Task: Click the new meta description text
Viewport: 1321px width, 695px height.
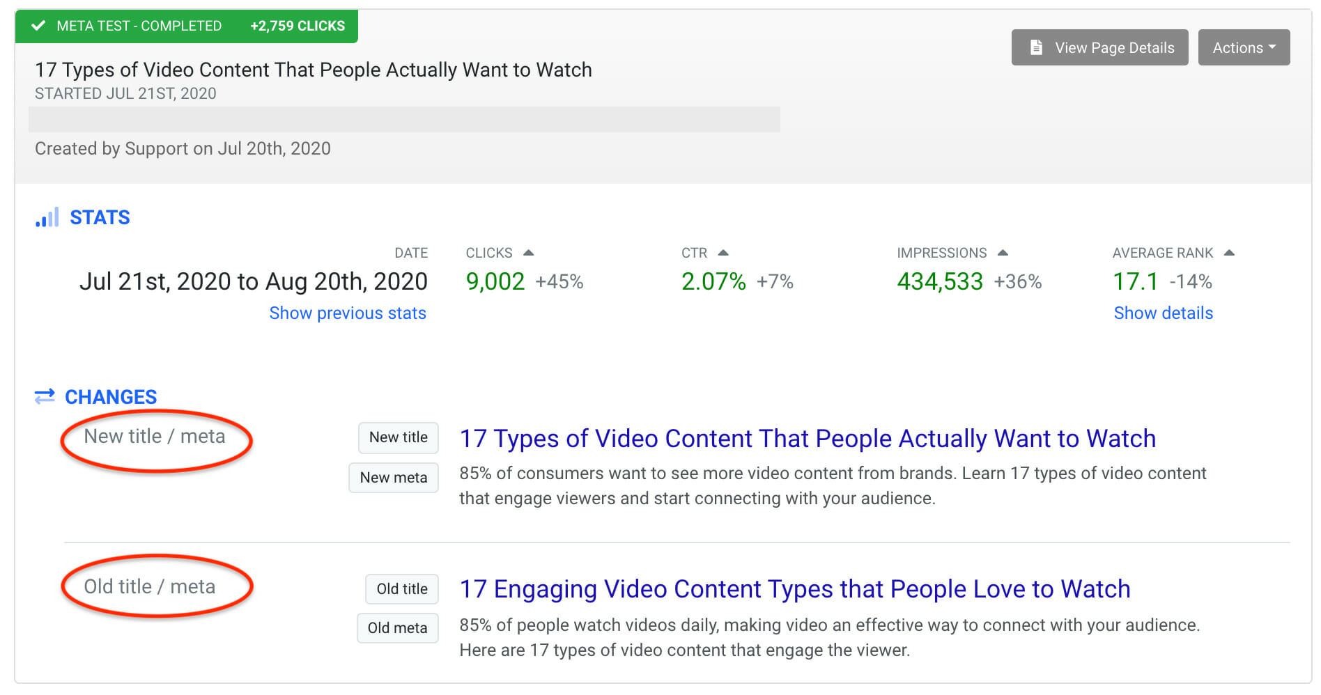Action: pos(833,486)
